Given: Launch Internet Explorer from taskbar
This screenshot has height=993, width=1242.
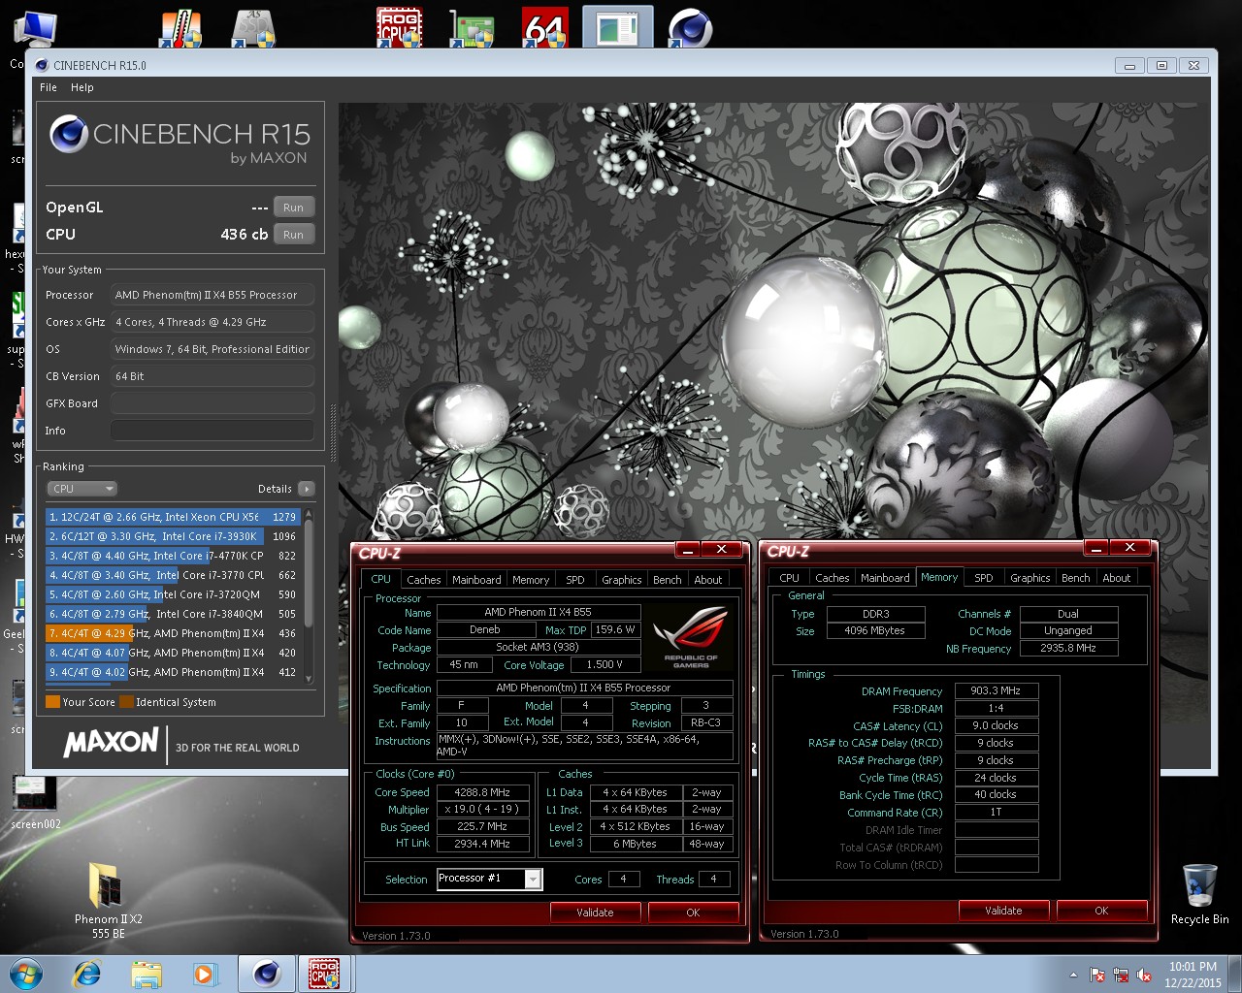Looking at the screenshot, I should coord(87,974).
